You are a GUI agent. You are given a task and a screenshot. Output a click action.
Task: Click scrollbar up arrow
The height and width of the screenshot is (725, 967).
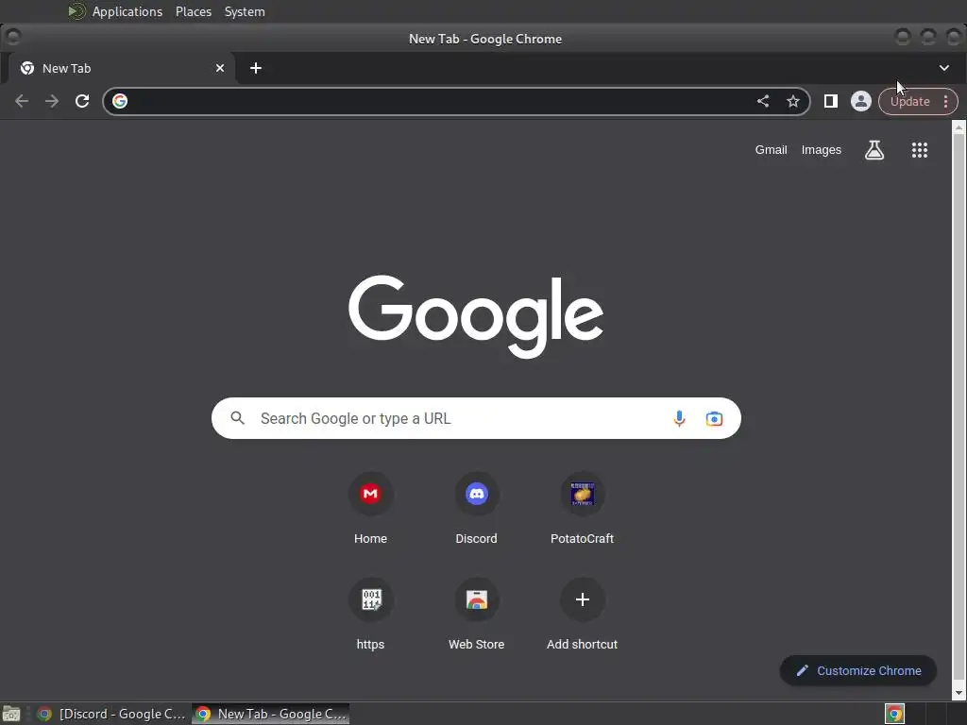click(959, 127)
